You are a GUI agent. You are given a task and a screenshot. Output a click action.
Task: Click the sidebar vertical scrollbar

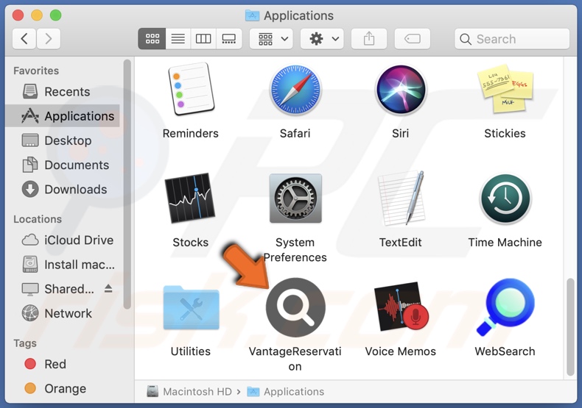[127, 184]
